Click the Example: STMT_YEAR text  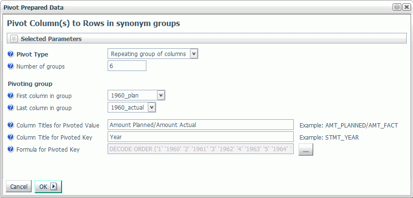tap(329, 138)
